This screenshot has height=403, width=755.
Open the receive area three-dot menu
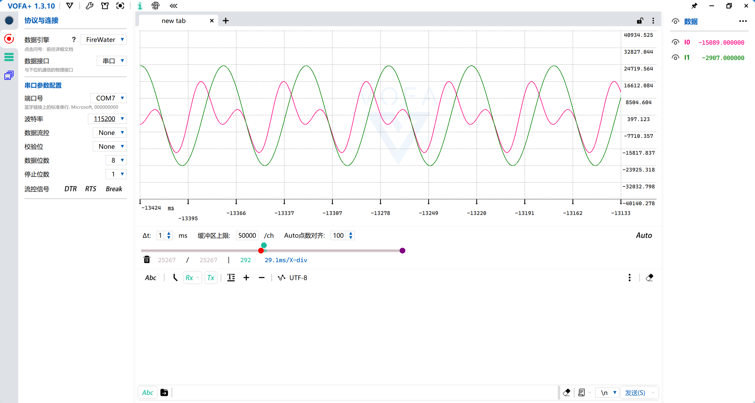(630, 278)
